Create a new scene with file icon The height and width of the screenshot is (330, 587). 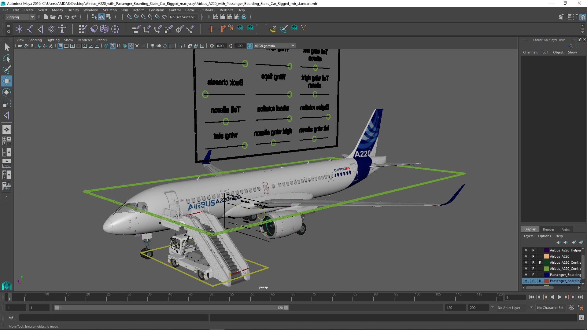pyautogui.click(x=46, y=17)
